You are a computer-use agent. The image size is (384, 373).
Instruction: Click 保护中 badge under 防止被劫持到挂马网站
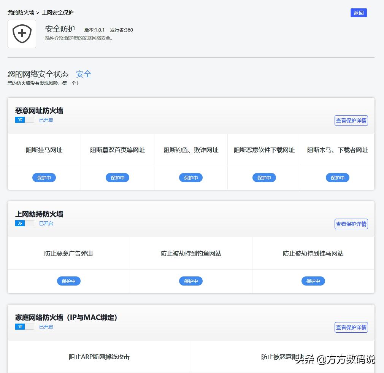pyautogui.click(x=313, y=281)
